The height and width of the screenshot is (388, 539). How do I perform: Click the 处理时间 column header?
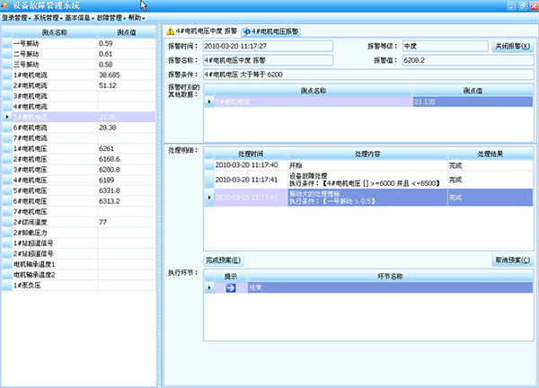[x=251, y=154]
